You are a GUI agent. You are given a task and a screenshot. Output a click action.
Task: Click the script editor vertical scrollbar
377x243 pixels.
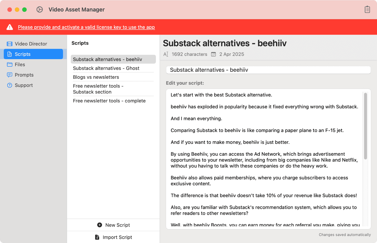pos(365,126)
